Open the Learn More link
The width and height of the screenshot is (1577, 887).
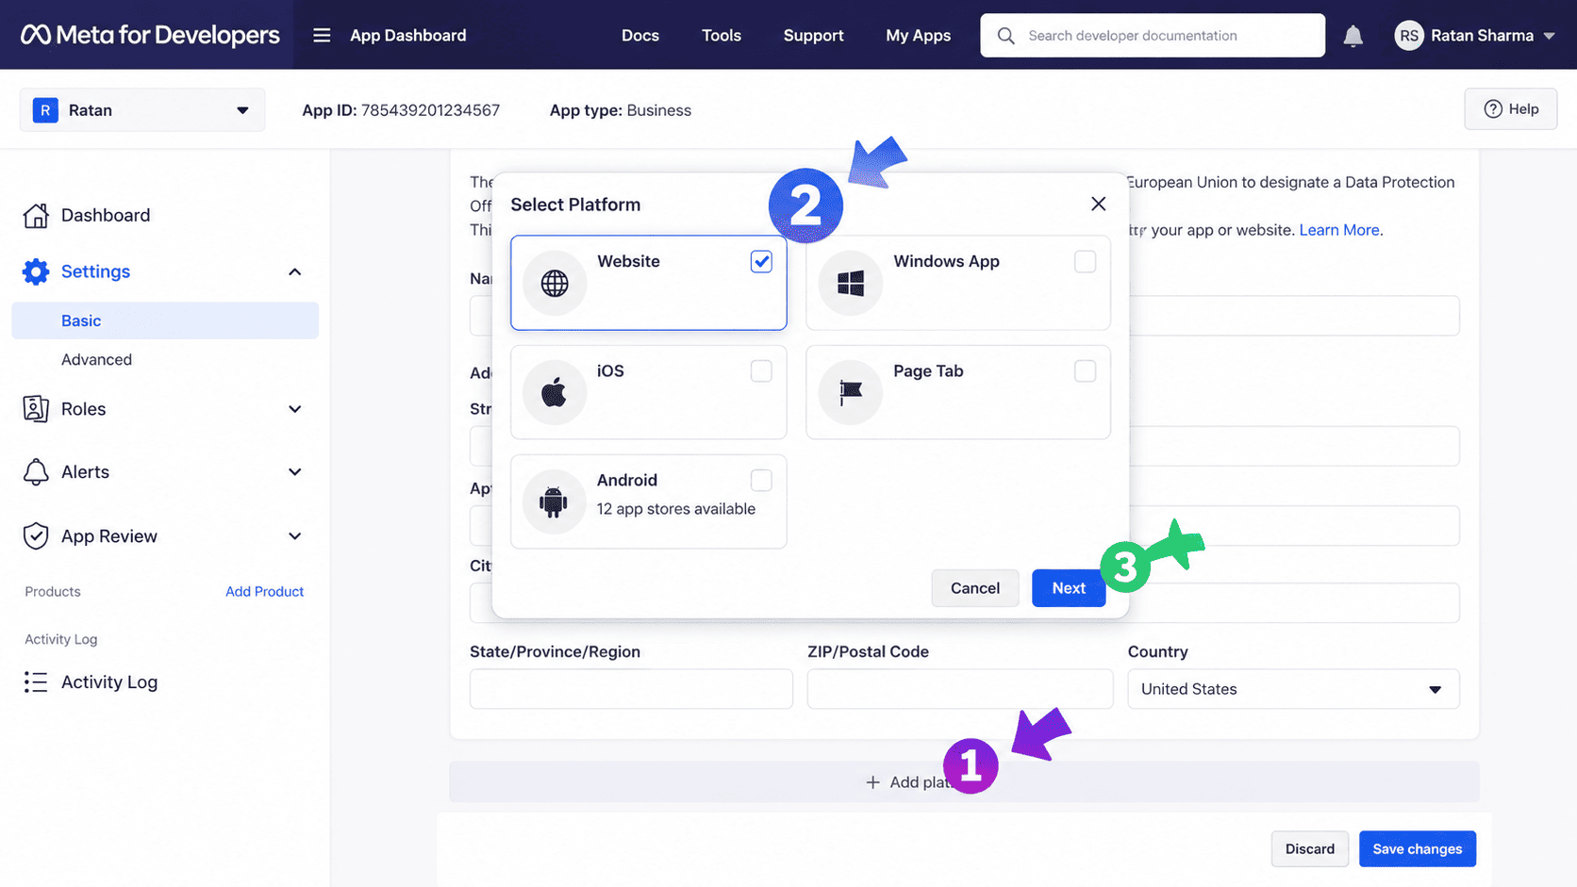coord(1339,230)
